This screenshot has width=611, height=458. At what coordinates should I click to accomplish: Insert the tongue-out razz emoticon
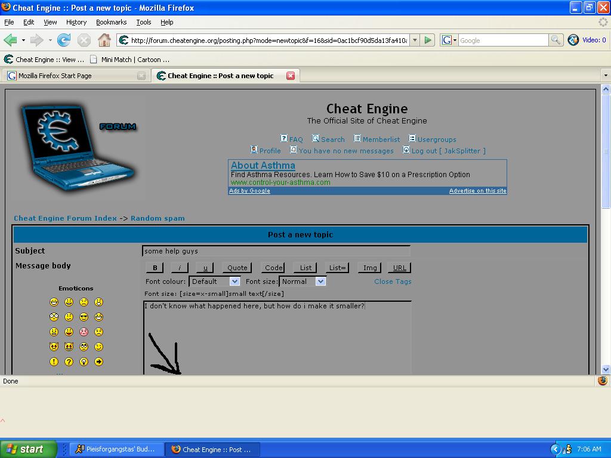tap(69, 332)
